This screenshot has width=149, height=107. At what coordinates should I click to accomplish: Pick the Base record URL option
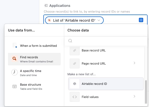click(x=106, y=50)
